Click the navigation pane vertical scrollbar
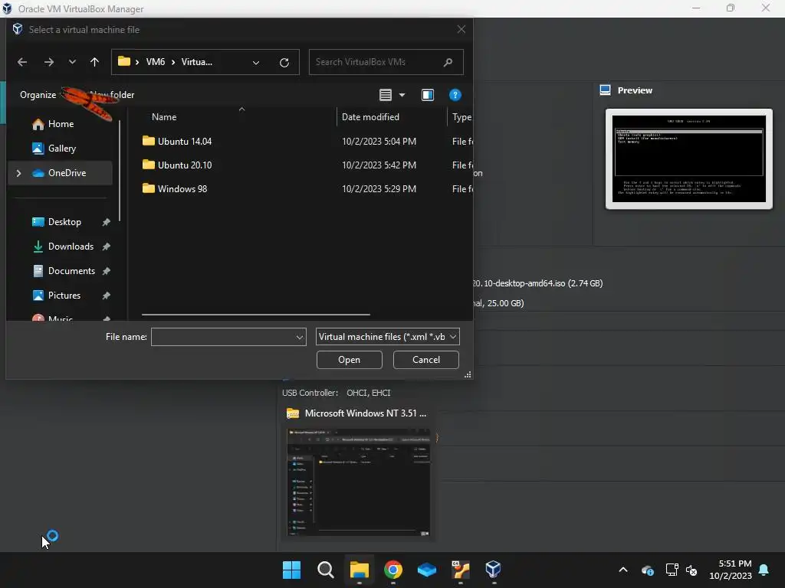This screenshot has height=588, width=785. (x=119, y=170)
